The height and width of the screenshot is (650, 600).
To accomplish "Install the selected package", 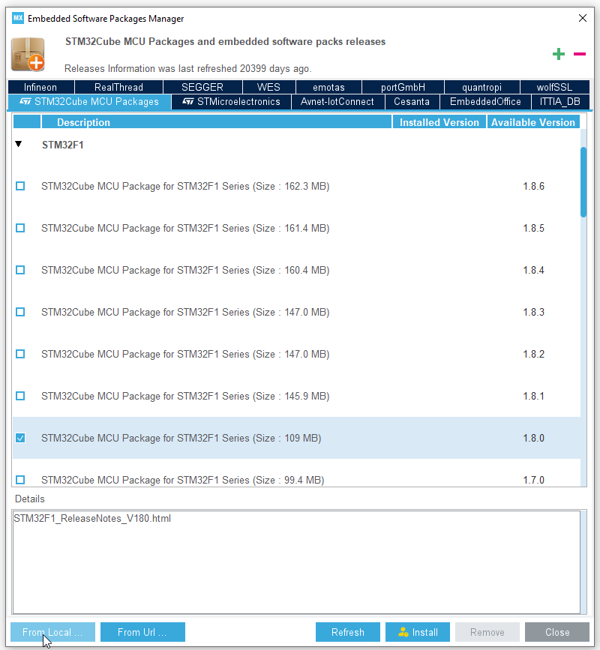I will coord(418,632).
